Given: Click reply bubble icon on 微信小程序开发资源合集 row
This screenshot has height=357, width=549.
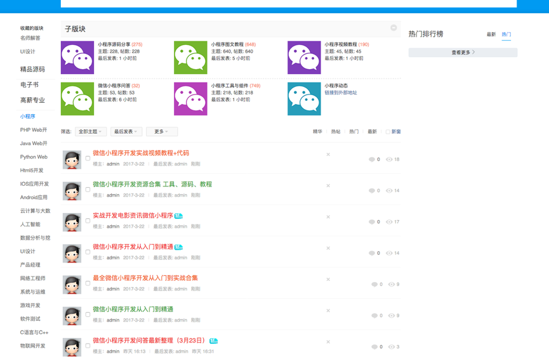Looking at the screenshot, I should (x=372, y=191).
